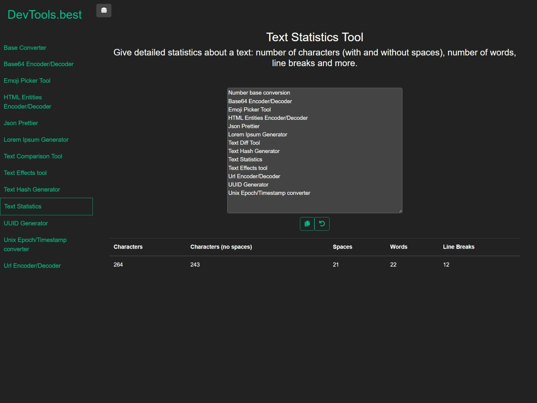Go to Text Hash Generator

[x=32, y=189]
